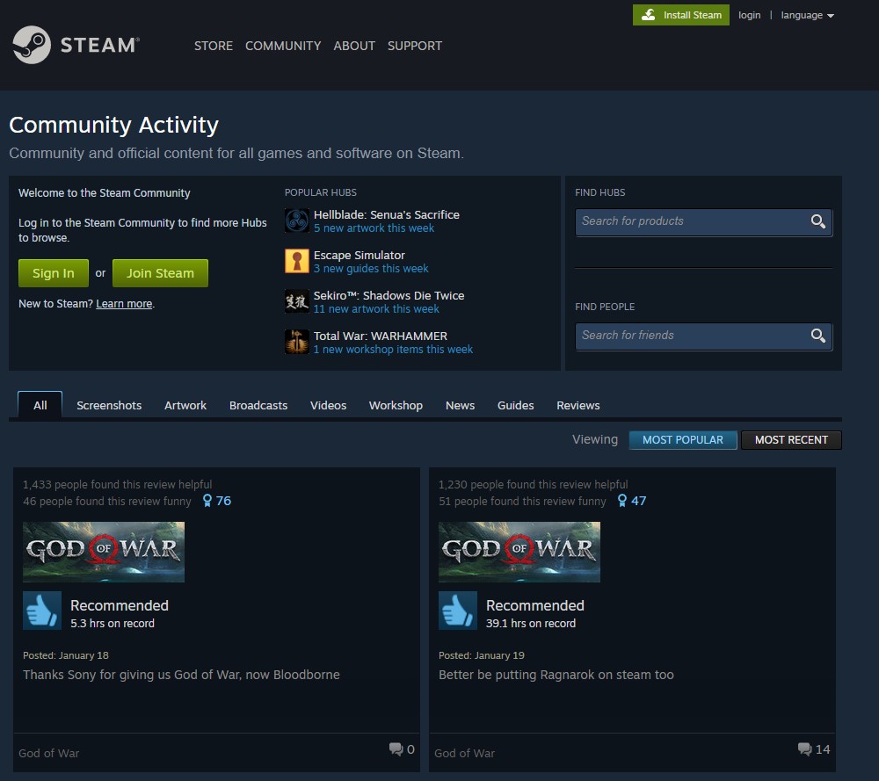879x781 pixels.
Task: Click the Hellblade: Senua's Sacrifice hub icon
Action: coord(296,221)
